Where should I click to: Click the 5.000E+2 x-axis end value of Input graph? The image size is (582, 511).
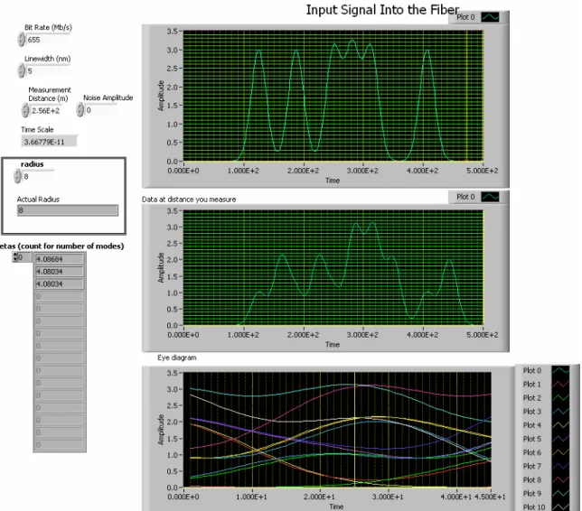coord(483,171)
